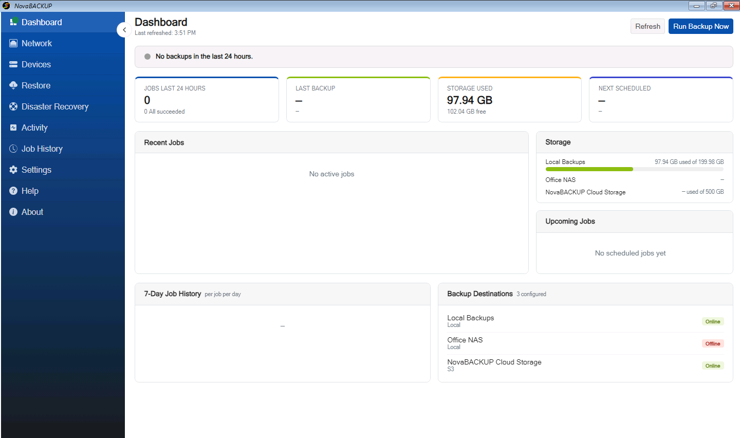Screen dimensions: 740x438
Task: Select the Last Backup summary card
Action: (x=358, y=99)
